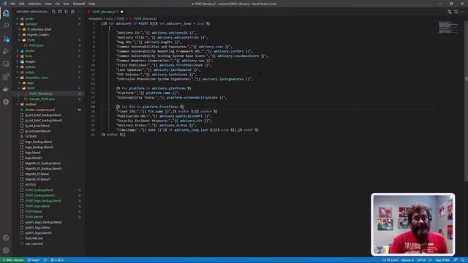Click Ln 19, Col cursor position indicator

click(390, 260)
